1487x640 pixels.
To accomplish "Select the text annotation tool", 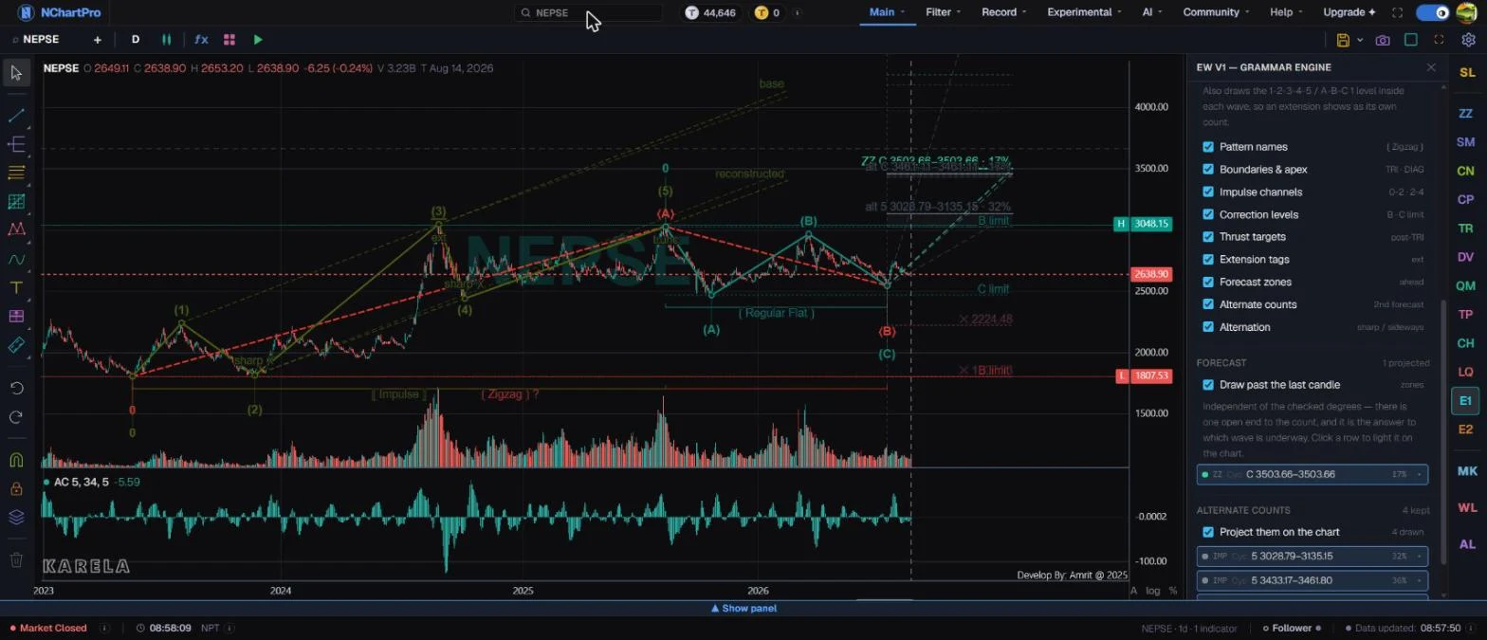I will (x=16, y=287).
